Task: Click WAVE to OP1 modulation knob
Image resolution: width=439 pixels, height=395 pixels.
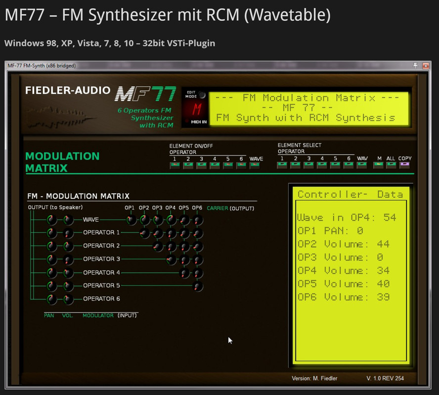Action: click(x=131, y=220)
